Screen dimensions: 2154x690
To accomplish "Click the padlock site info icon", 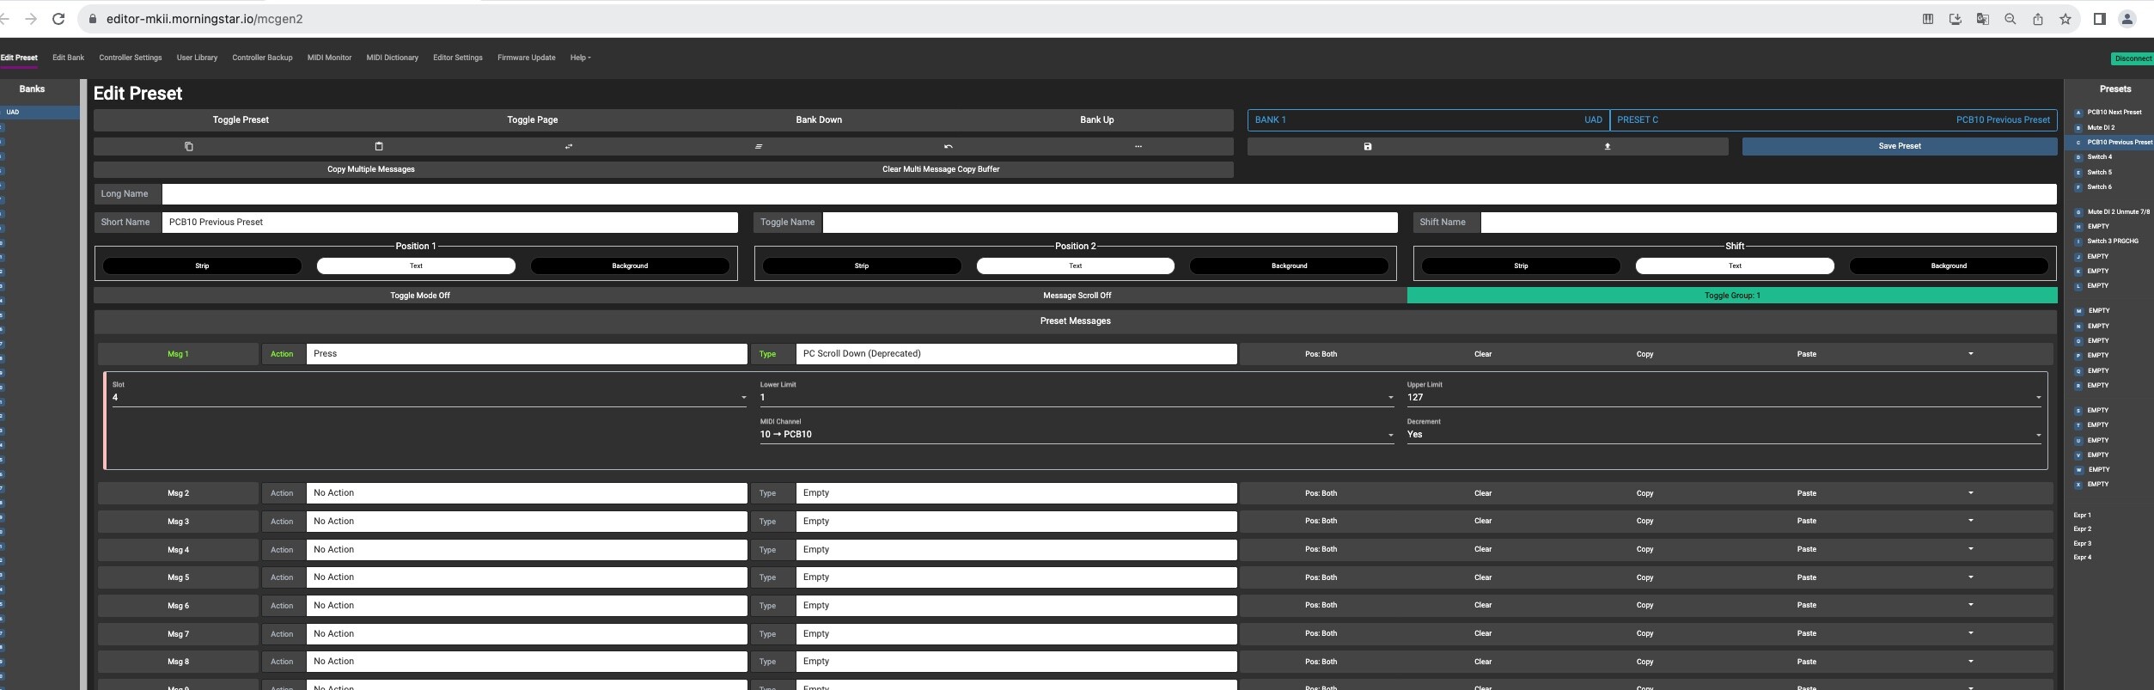I will tap(92, 19).
